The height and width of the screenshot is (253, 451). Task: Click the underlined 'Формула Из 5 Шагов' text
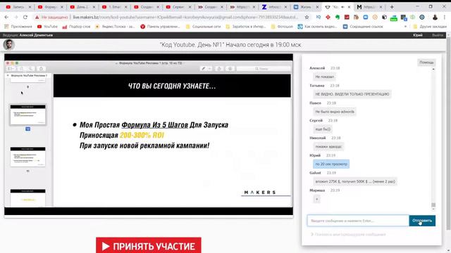pos(155,125)
